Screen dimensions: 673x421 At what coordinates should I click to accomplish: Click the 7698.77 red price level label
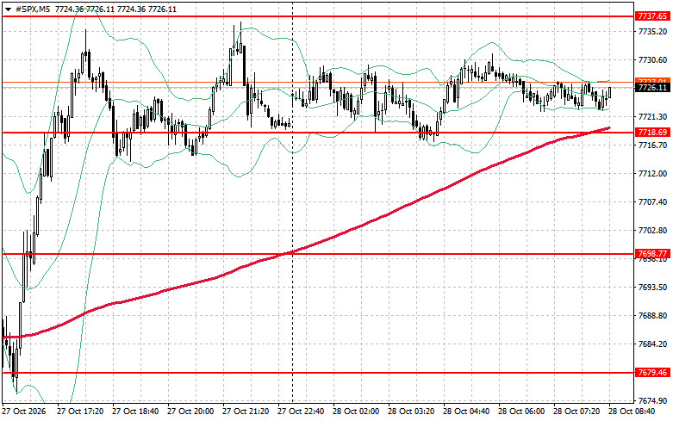653,254
